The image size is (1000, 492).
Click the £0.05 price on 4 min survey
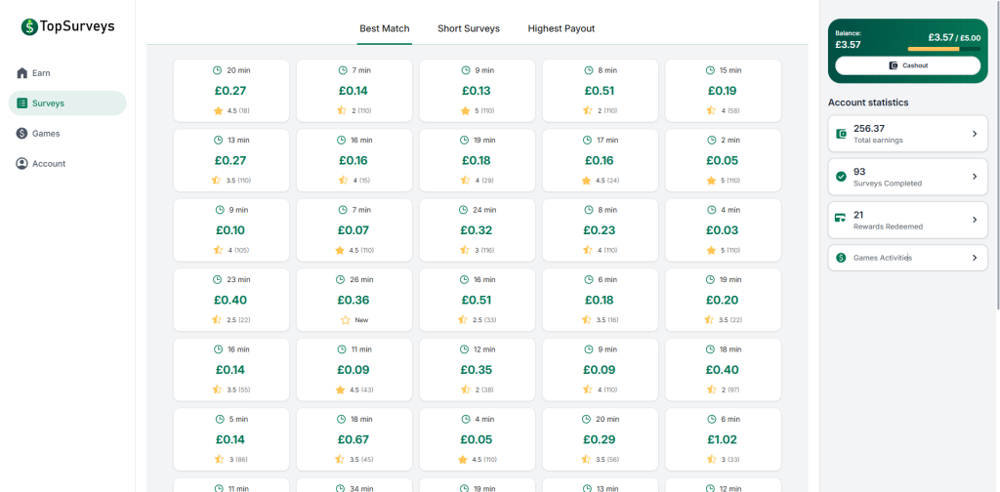[x=477, y=439]
